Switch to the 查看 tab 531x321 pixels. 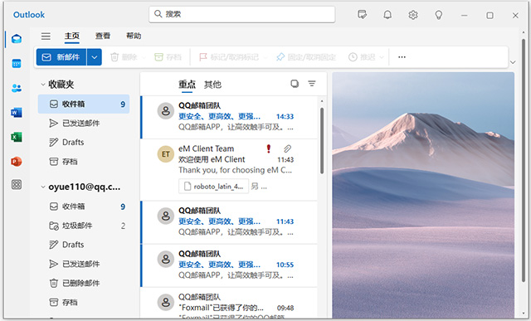tap(103, 36)
